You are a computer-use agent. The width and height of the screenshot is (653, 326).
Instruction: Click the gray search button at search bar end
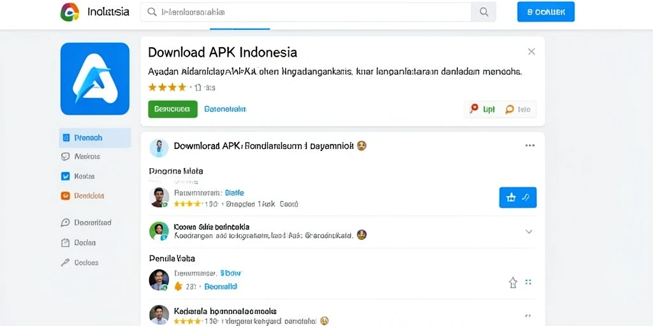483,12
